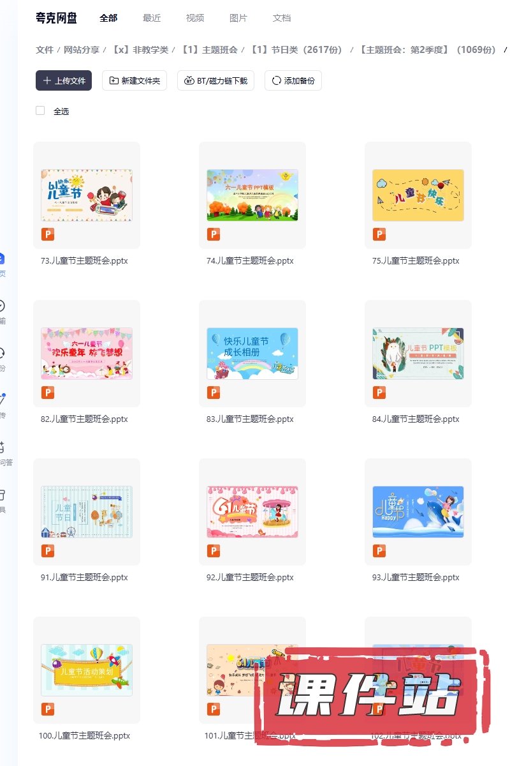
Task: Open the 图片 tab
Action: point(238,18)
